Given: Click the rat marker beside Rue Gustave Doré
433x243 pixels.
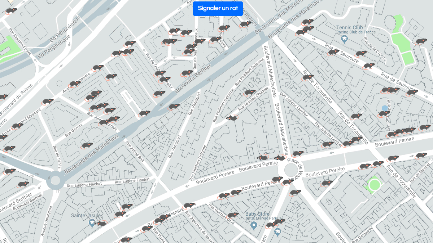Looking at the screenshot, I should pyautogui.click(x=232, y=215).
